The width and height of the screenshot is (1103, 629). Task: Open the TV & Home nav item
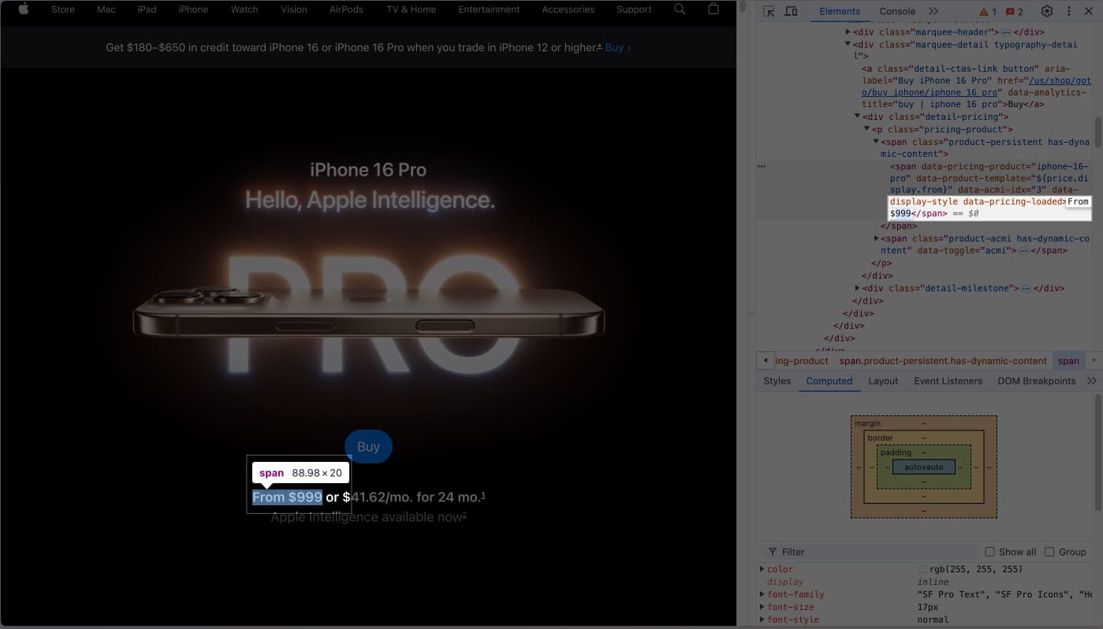(x=412, y=9)
